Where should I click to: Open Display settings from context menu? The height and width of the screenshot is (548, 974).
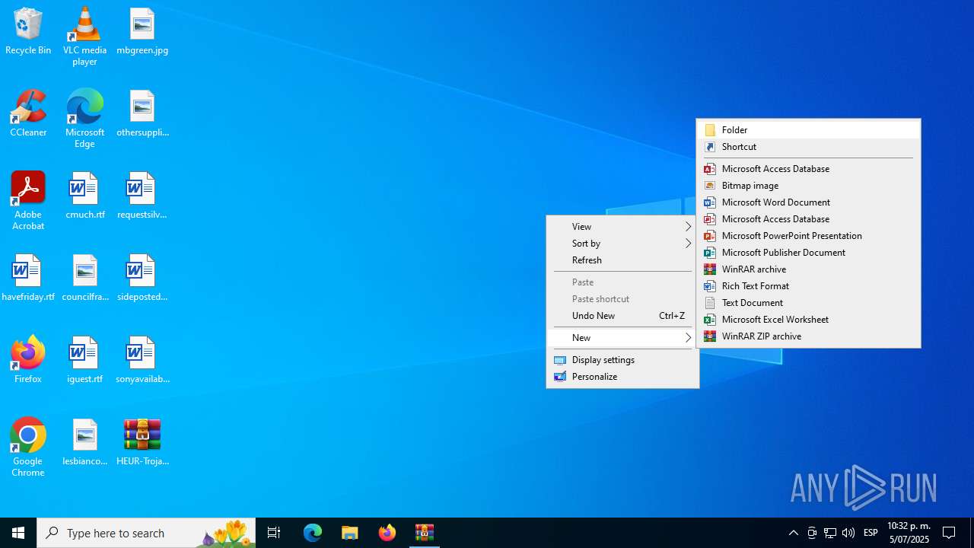coord(622,360)
